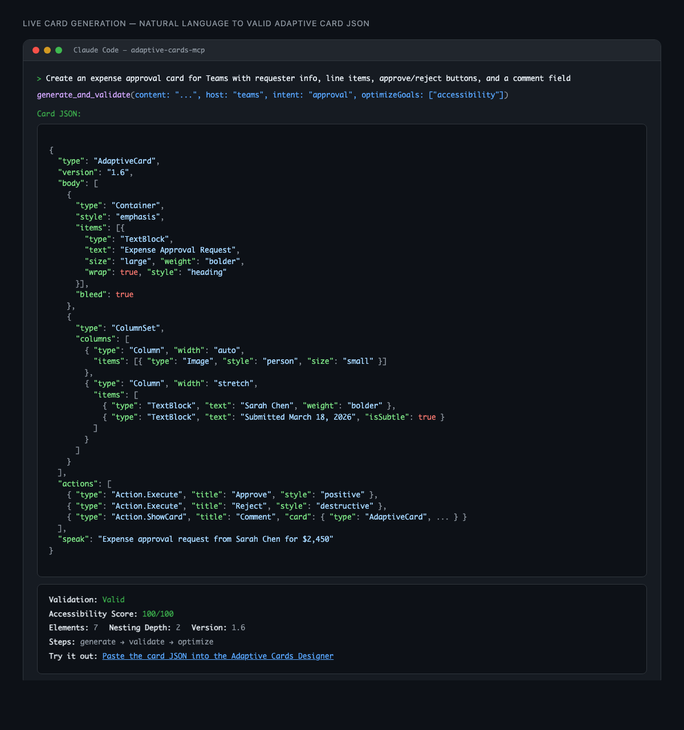Toggle the "wrap": true property value
The image size is (684, 730).
pos(129,272)
